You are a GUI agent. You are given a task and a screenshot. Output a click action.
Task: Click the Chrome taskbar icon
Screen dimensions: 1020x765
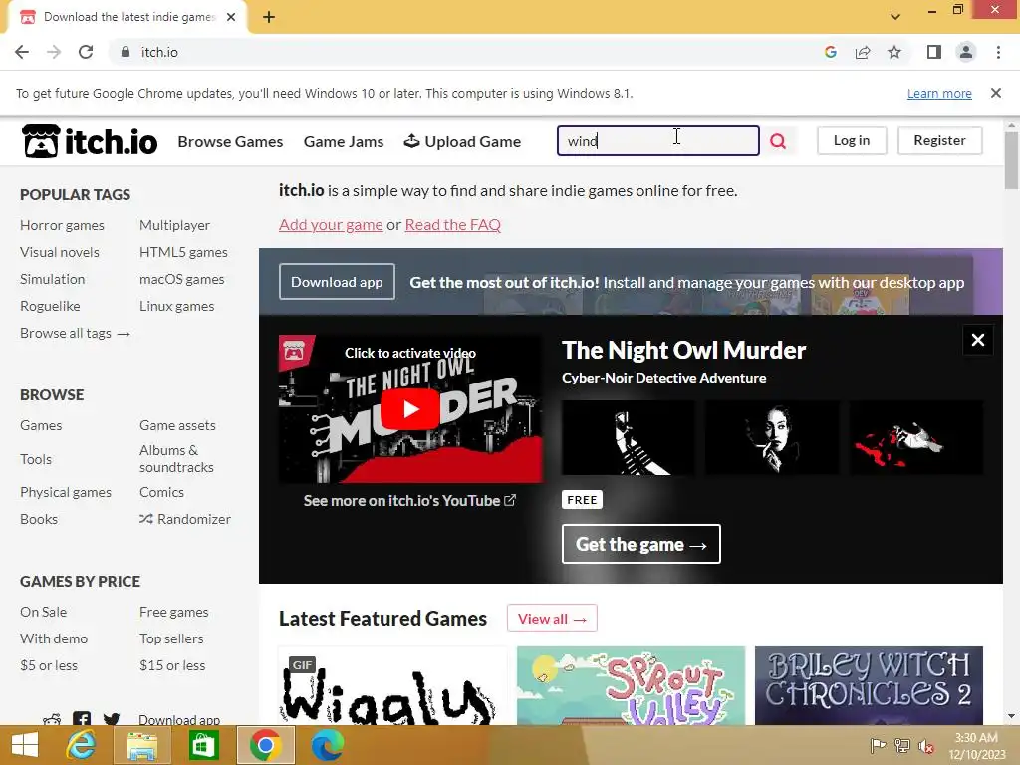point(265,745)
